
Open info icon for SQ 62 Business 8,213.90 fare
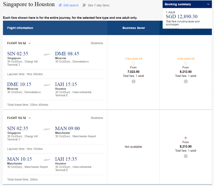point(186,81)
